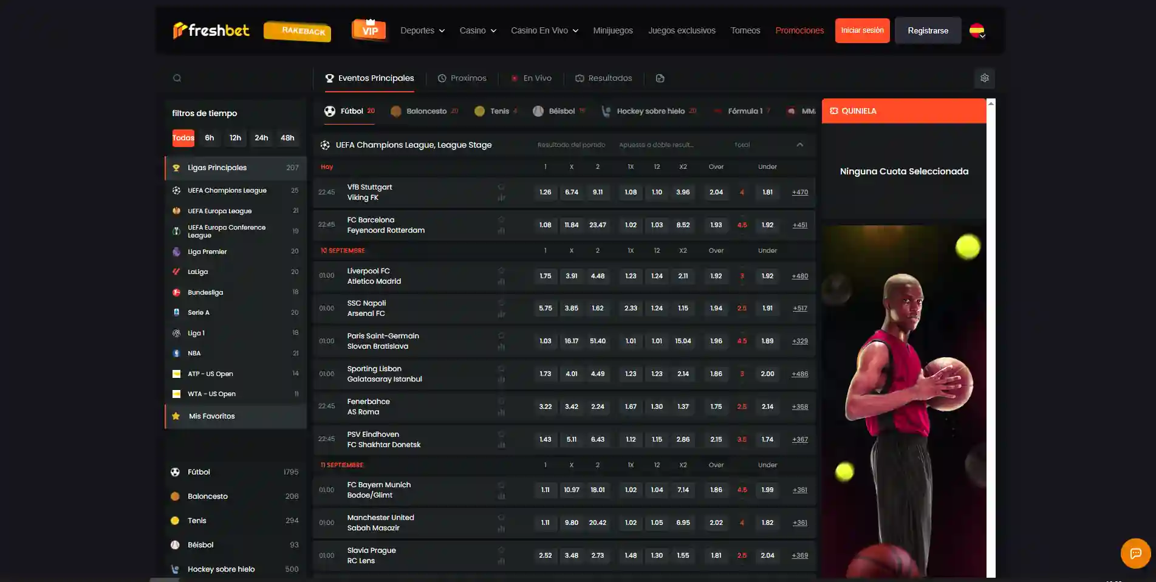Open LaLiga in the sidebar
This screenshot has height=582, width=1156.
click(236, 272)
